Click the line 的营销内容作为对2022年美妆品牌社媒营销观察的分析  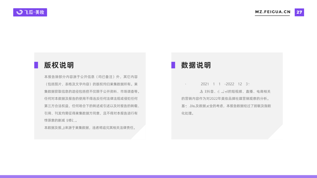click(226, 98)
